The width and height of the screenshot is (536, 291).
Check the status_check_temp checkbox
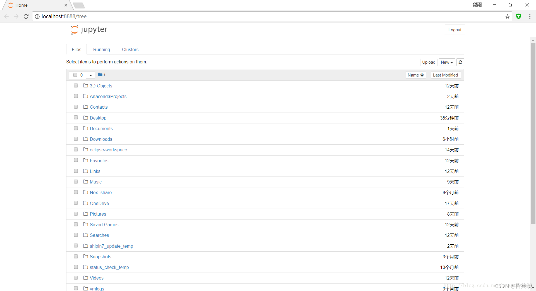[76, 267]
